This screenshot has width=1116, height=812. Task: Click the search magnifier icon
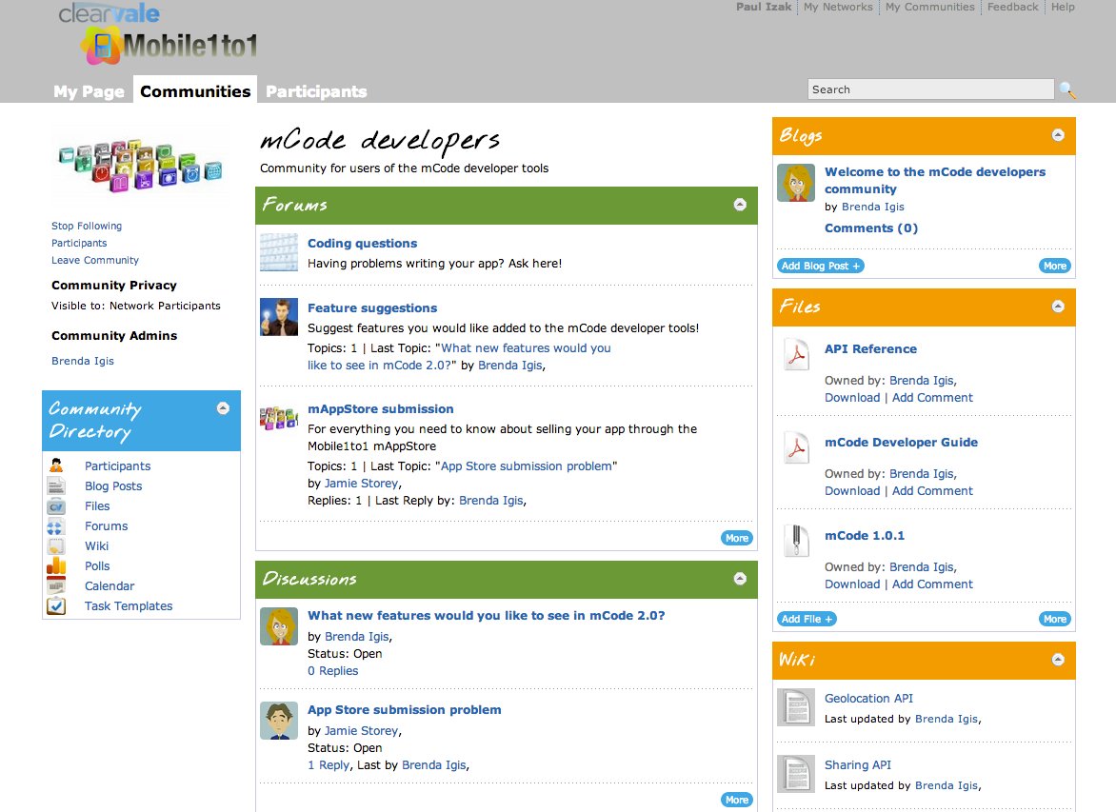1066,89
